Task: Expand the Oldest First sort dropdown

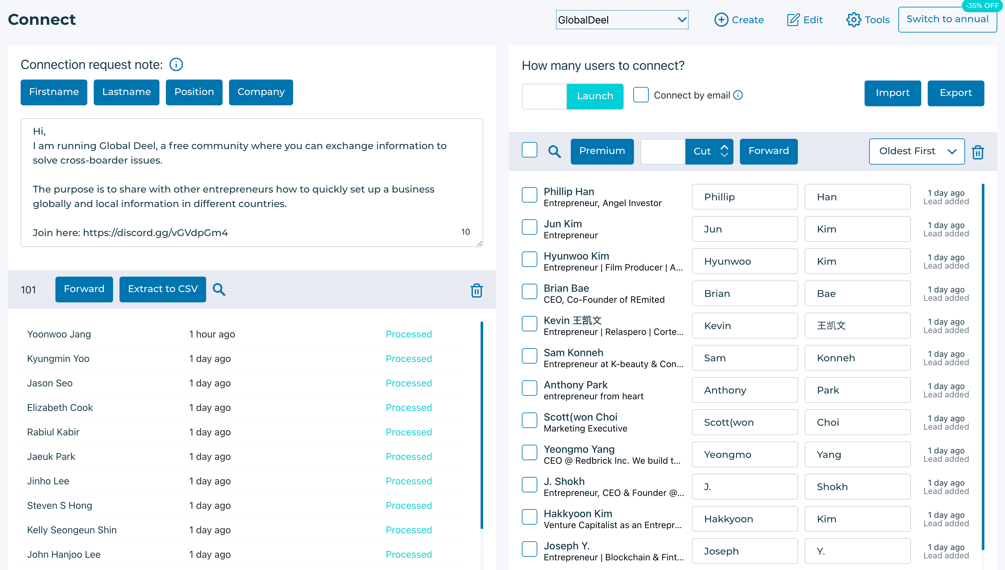Action: tap(917, 151)
